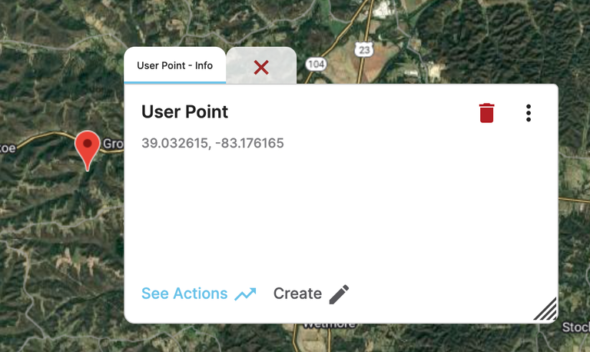This screenshot has height=352, width=590.
Task: Open the three-dot more options menu
Action: (x=529, y=113)
